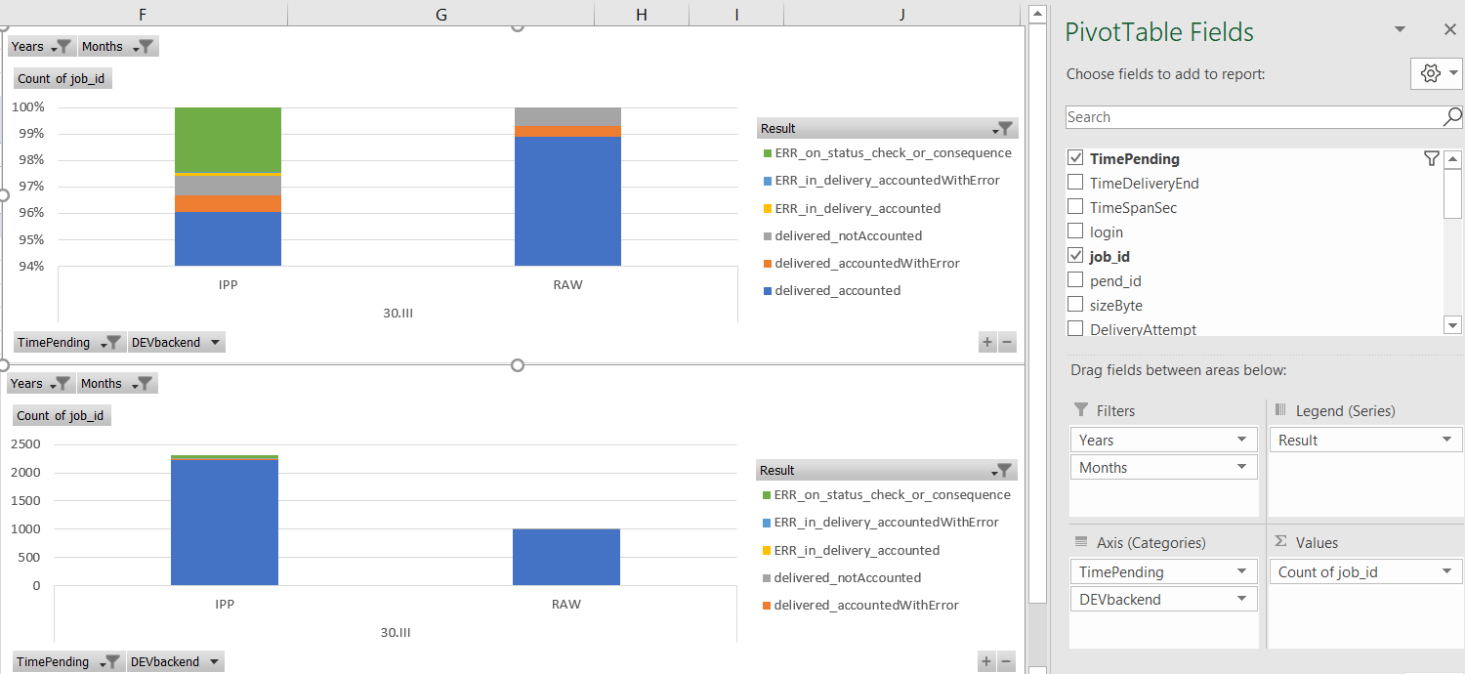The width and height of the screenshot is (1465, 674).
Task: Click DEVbackend field button on bottom chart
Action: click(x=176, y=662)
